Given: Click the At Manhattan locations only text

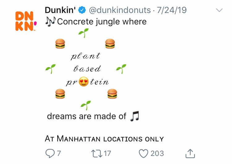Looking at the screenshot, I should tap(104, 139).
